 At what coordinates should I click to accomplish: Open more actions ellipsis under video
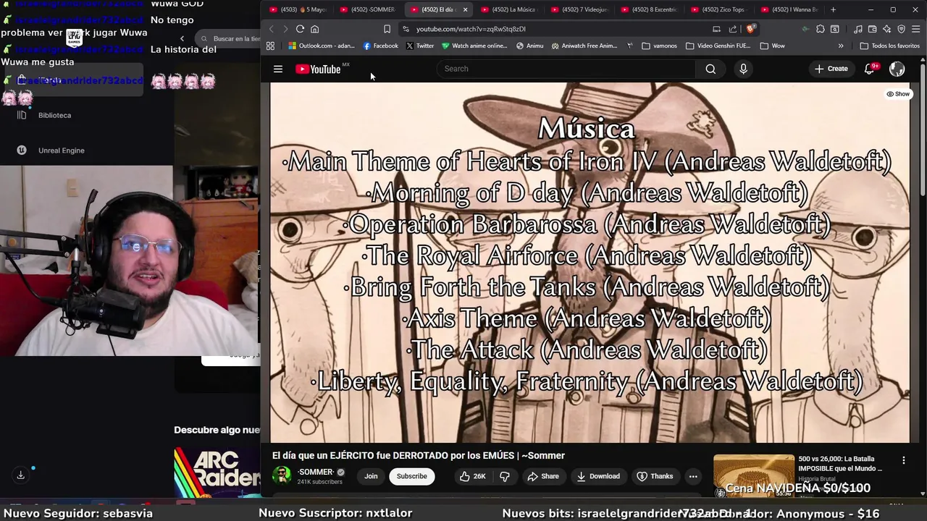point(693,476)
